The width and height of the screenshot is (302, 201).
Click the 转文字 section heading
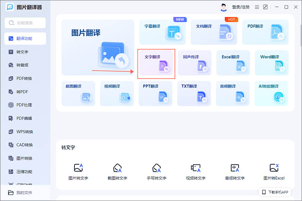tap(68, 148)
